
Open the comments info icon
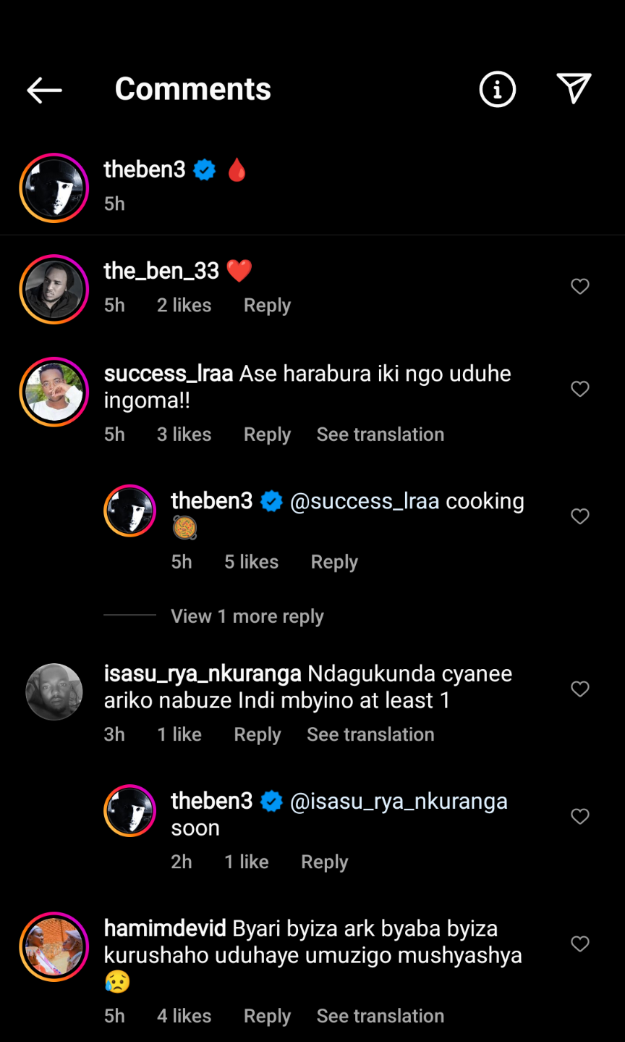[498, 90]
